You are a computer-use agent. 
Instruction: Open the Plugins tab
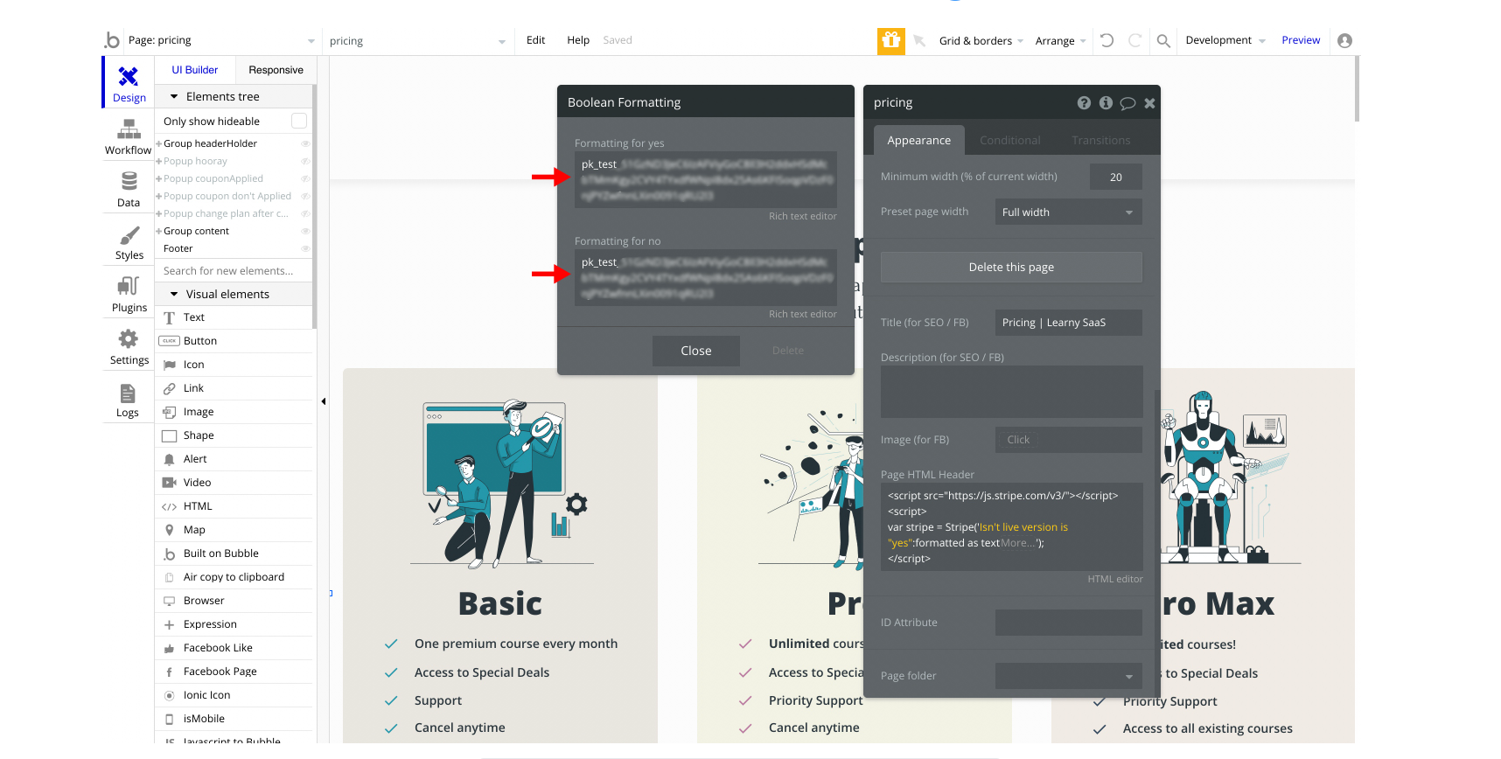(x=129, y=293)
